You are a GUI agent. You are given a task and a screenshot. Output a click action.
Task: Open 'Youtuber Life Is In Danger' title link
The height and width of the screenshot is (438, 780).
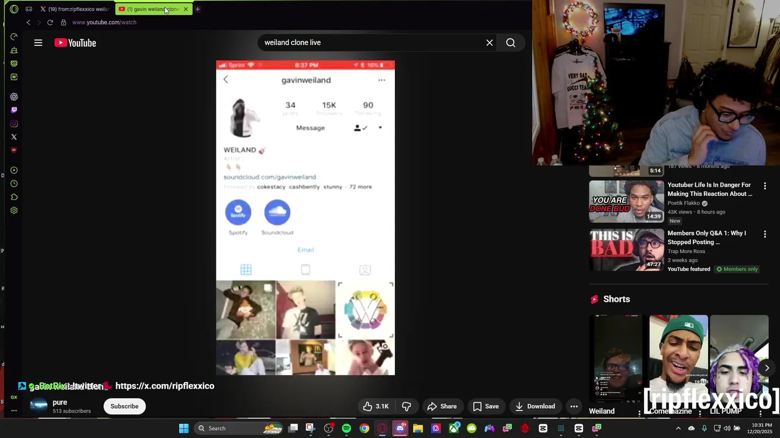[710, 189]
